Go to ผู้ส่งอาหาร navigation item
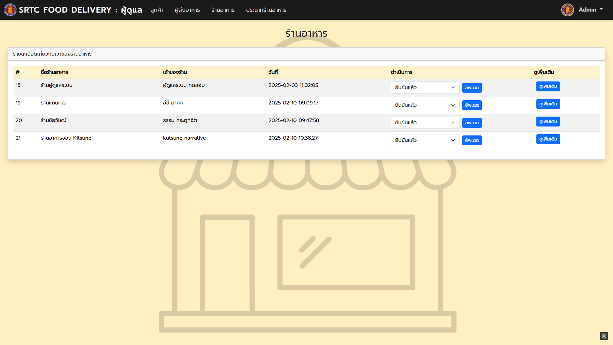Screen dimensions: 613x345 tap(187, 10)
